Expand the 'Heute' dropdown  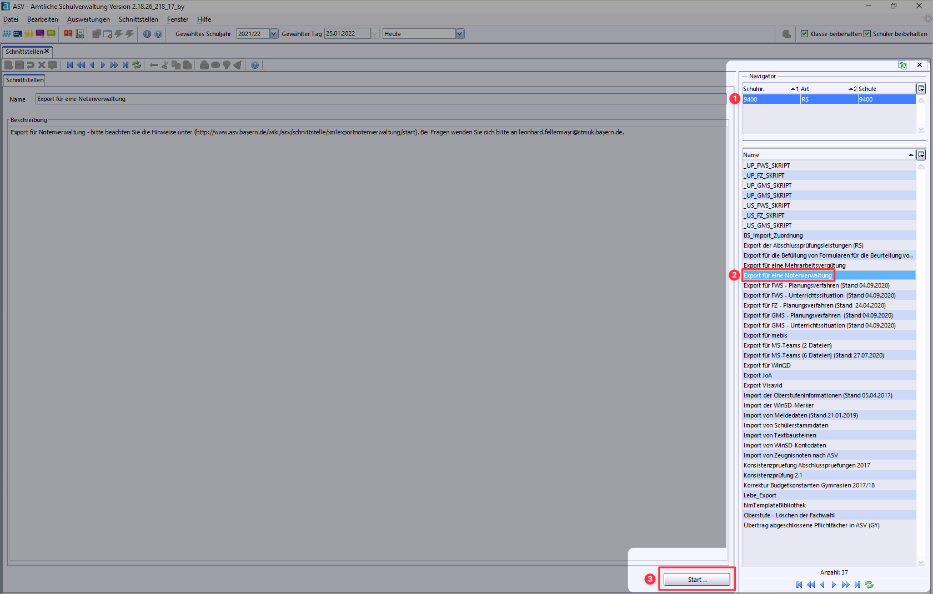tap(459, 34)
